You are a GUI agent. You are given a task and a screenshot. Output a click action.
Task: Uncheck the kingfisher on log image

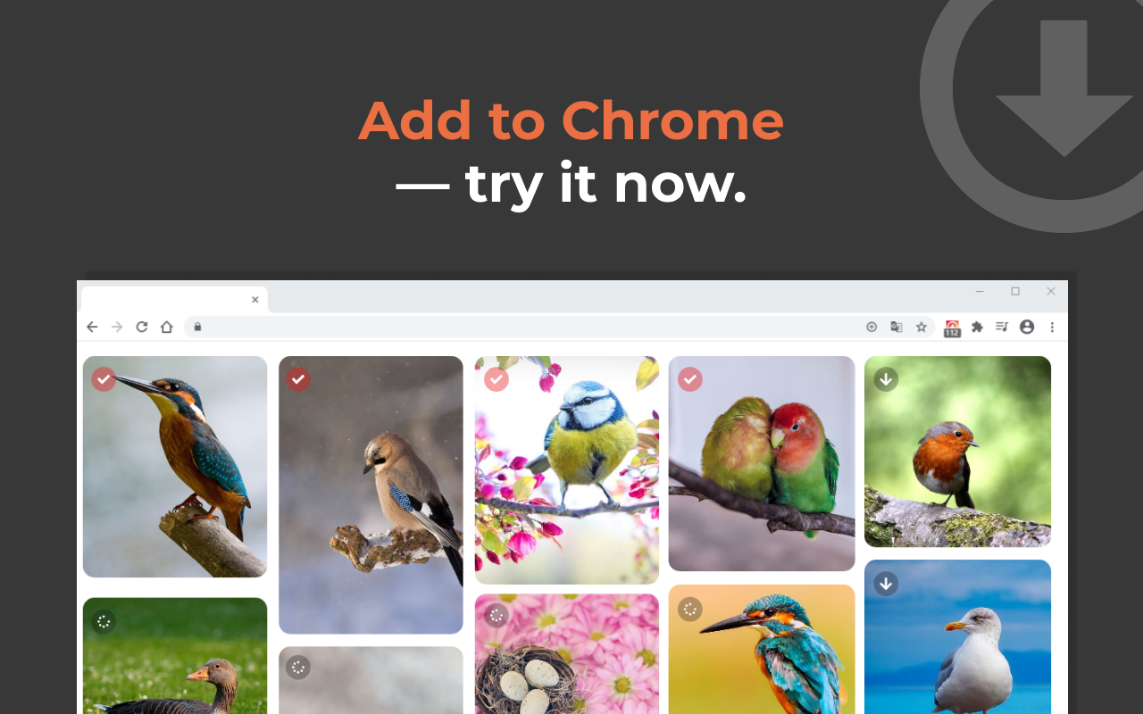pyautogui.click(x=104, y=379)
